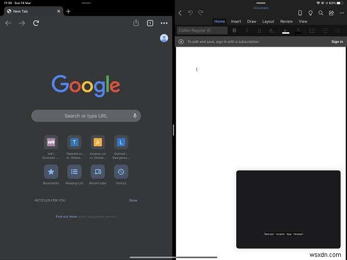Open the text formatting options button

tap(272, 31)
